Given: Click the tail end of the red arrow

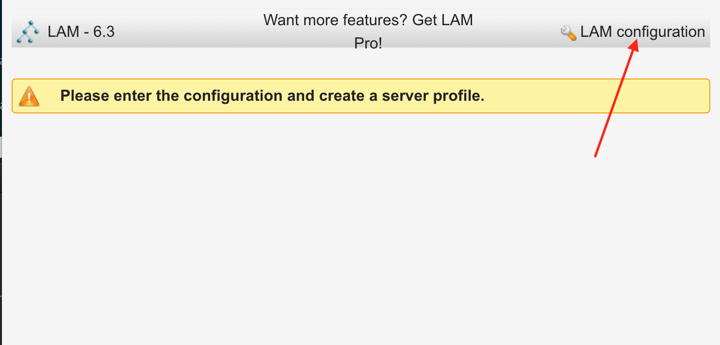Looking at the screenshot, I should (x=596, y=155).
